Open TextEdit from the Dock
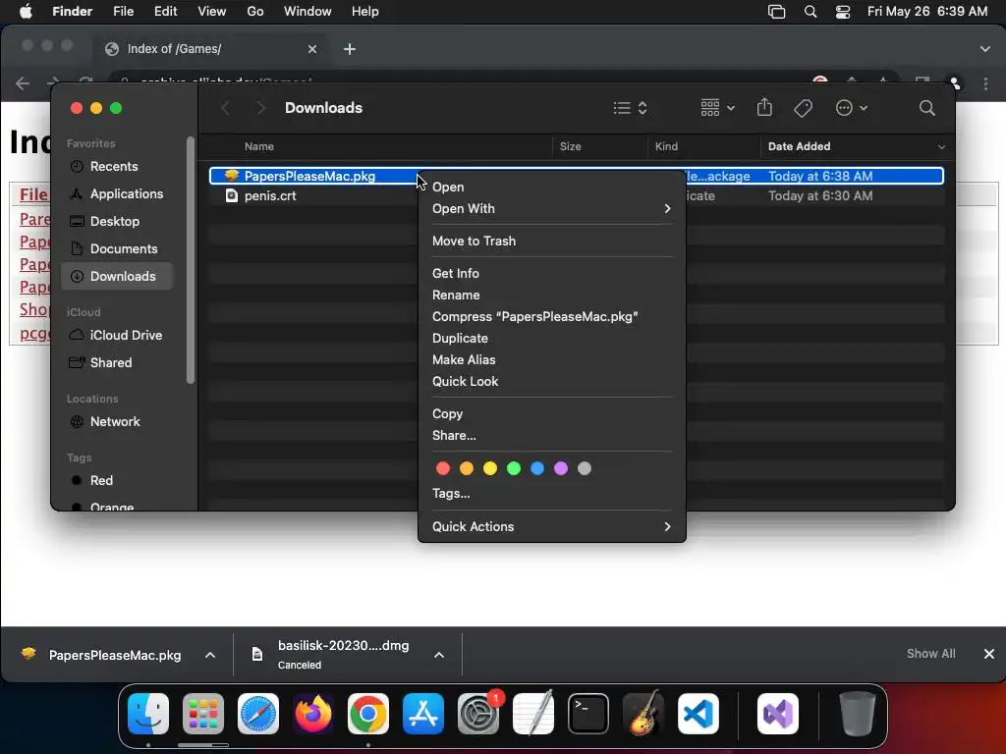 pyautogui.click(x=533, y=714)
